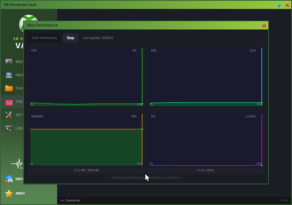
Task: Click the GPU 6,2% value
Action: point(253,50)
